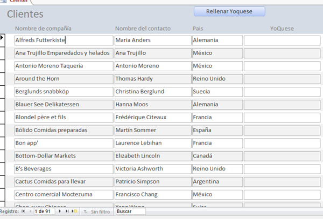Select the first row record selector arrow
The width and height of the screenshot is (323, 219).
click(x=3, y=38)
